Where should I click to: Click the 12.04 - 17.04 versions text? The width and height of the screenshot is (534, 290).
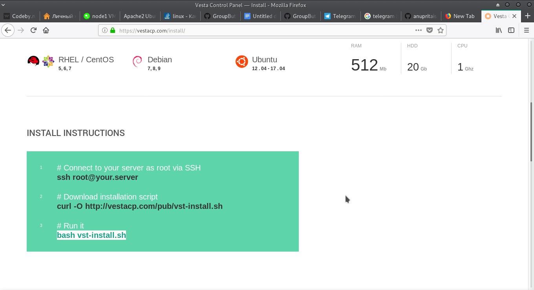pos(269,69)
